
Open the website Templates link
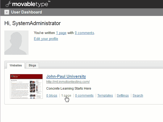105,95
